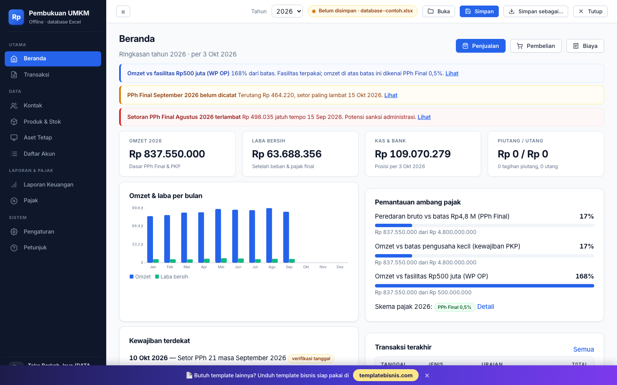Viewport: 617px width, 385px height.
Task: Open Lihat link in Omzet vs fasilitas alert
Action: [x=452, y=74]
